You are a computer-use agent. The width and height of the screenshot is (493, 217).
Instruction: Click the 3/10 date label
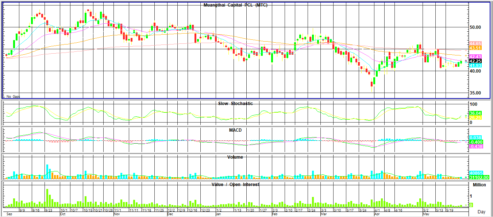click(337, 210)
